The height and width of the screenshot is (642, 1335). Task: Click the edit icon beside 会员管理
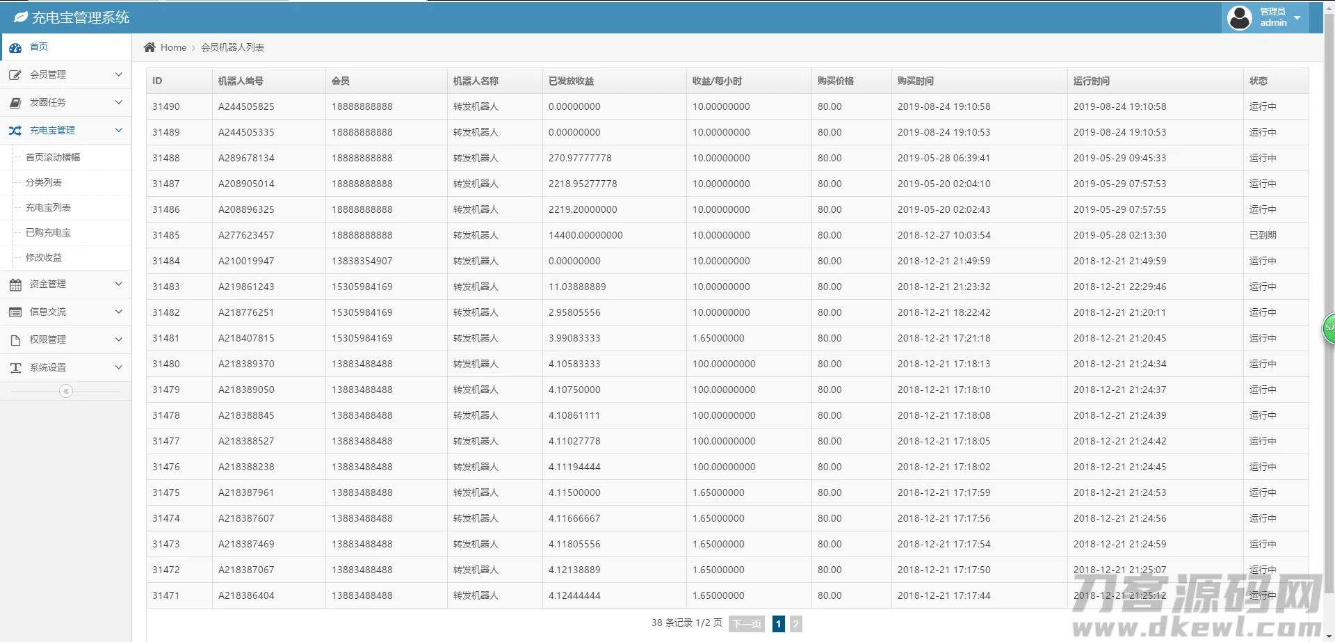pos(15,75)
